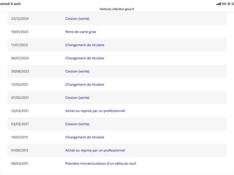Open Première immatriculation d'un véhicule neuf entry
This screenshot has width=234, height=175.
(101, 164)
